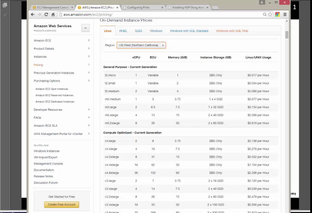Close the AWS Amazon EC2 Pricing tab

tap(117, 7)
